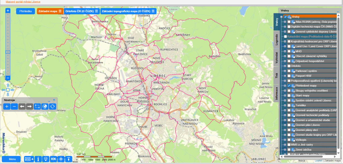This screenshot has width=343, height=164.
Task: Enable the MHD layer checkbox
Action: click(x=289, y=51)
